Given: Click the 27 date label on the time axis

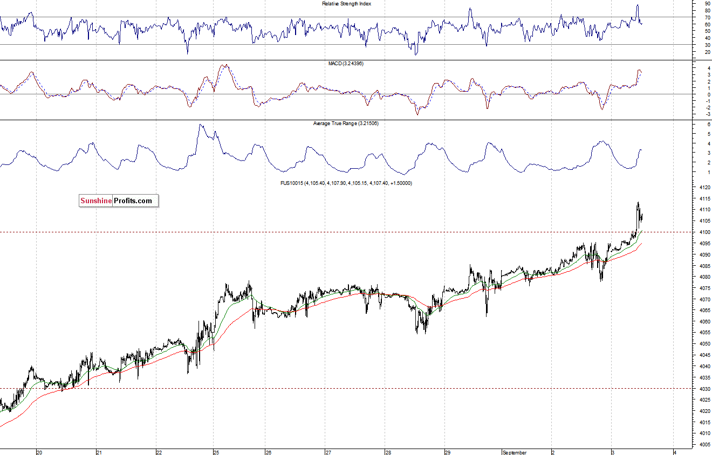Looking at the screenshot, I should click(x=328, y=452).
